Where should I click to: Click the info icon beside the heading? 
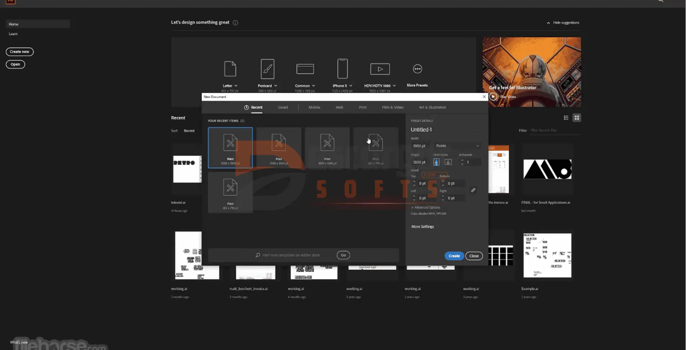(x=235, y=23)
